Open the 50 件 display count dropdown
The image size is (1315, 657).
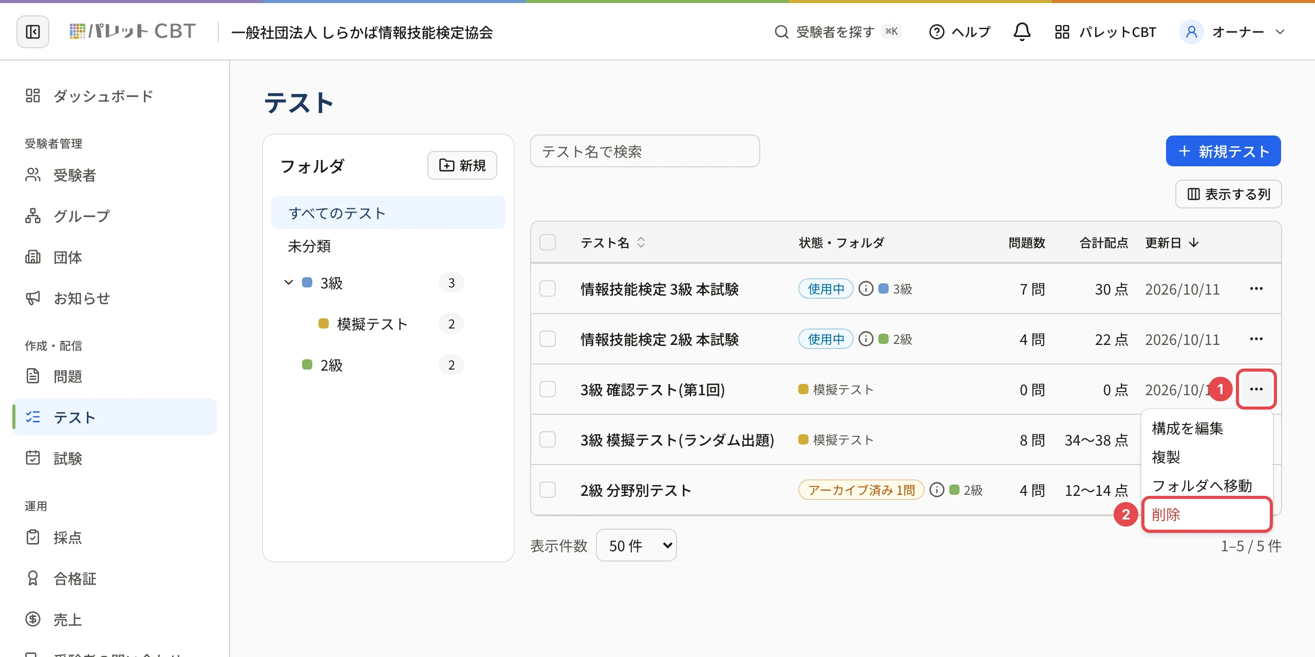[636, 545]
